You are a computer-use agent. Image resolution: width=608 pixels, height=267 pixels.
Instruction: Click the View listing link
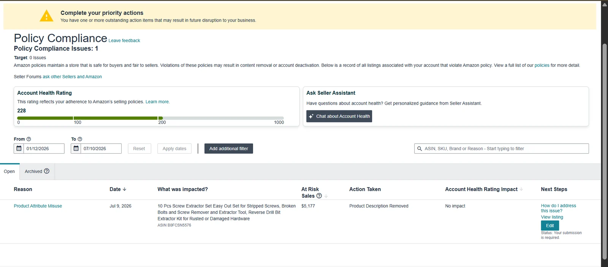(552, 217)
